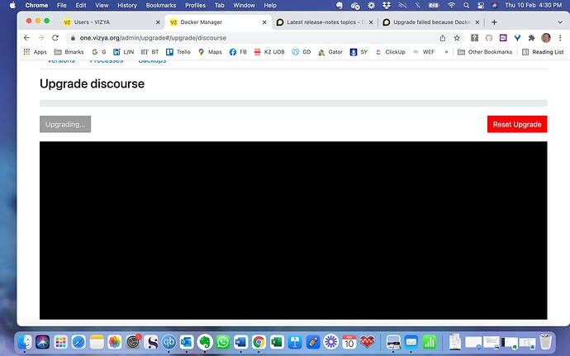Open the Apps bookmark shortcut
570x356 pixels.
35,52
